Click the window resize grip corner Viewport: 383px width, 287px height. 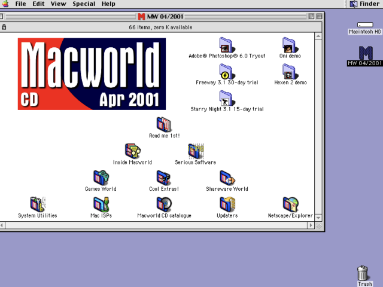[x=319, y=226]
